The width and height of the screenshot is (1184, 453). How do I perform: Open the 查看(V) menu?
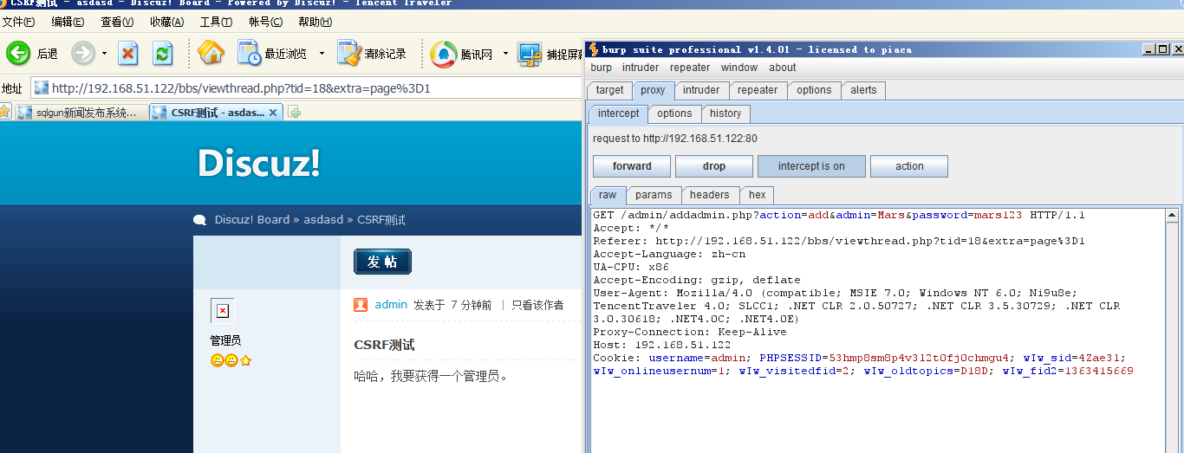pyautogui.click(x=117, y=23)
